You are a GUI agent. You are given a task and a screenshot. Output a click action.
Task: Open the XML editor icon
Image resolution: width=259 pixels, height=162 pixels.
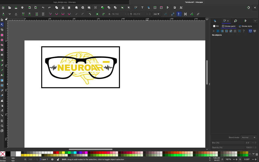click(155, 8)
